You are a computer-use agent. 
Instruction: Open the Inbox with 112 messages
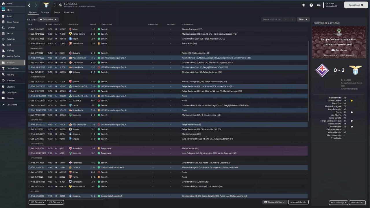pyautogui.click(x=9, y=10)
